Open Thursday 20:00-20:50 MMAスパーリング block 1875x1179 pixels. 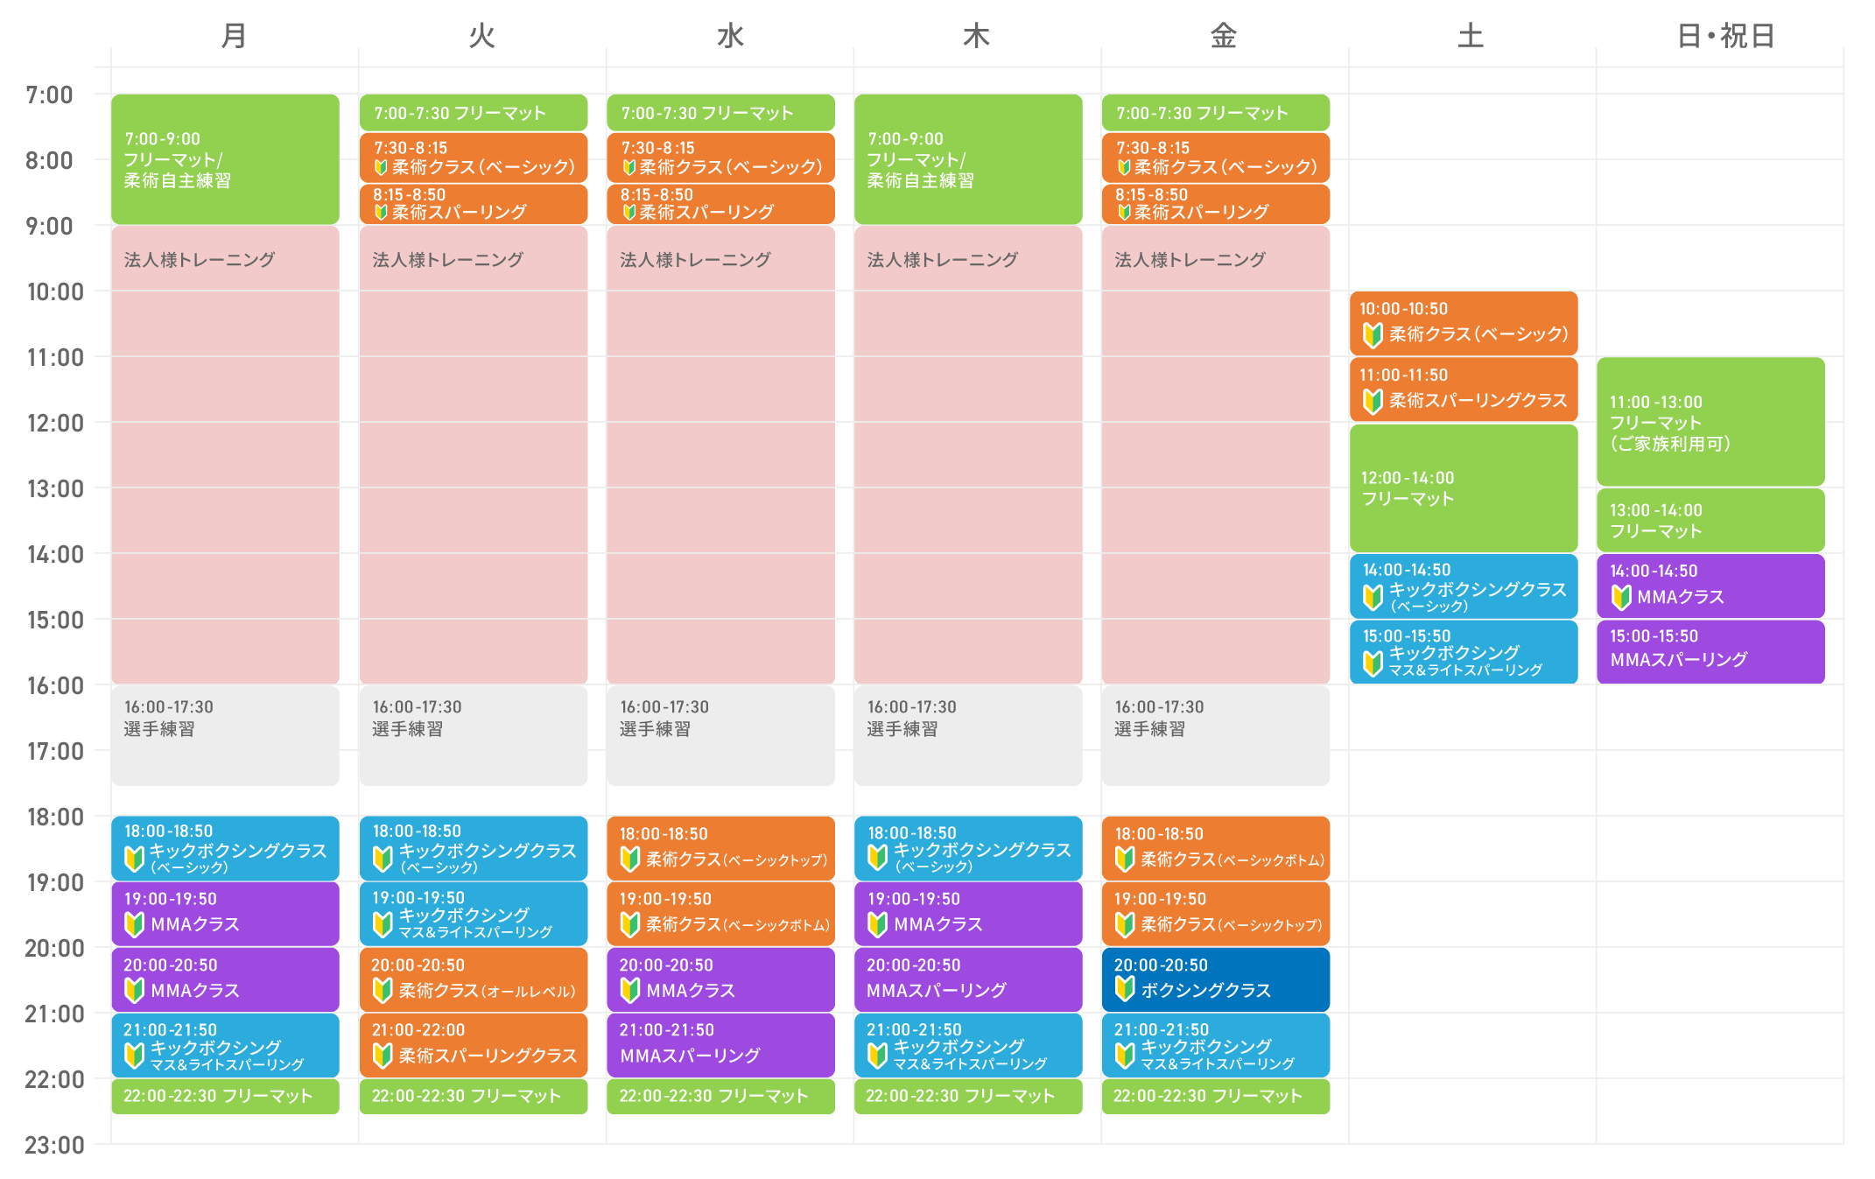point(968,979)
